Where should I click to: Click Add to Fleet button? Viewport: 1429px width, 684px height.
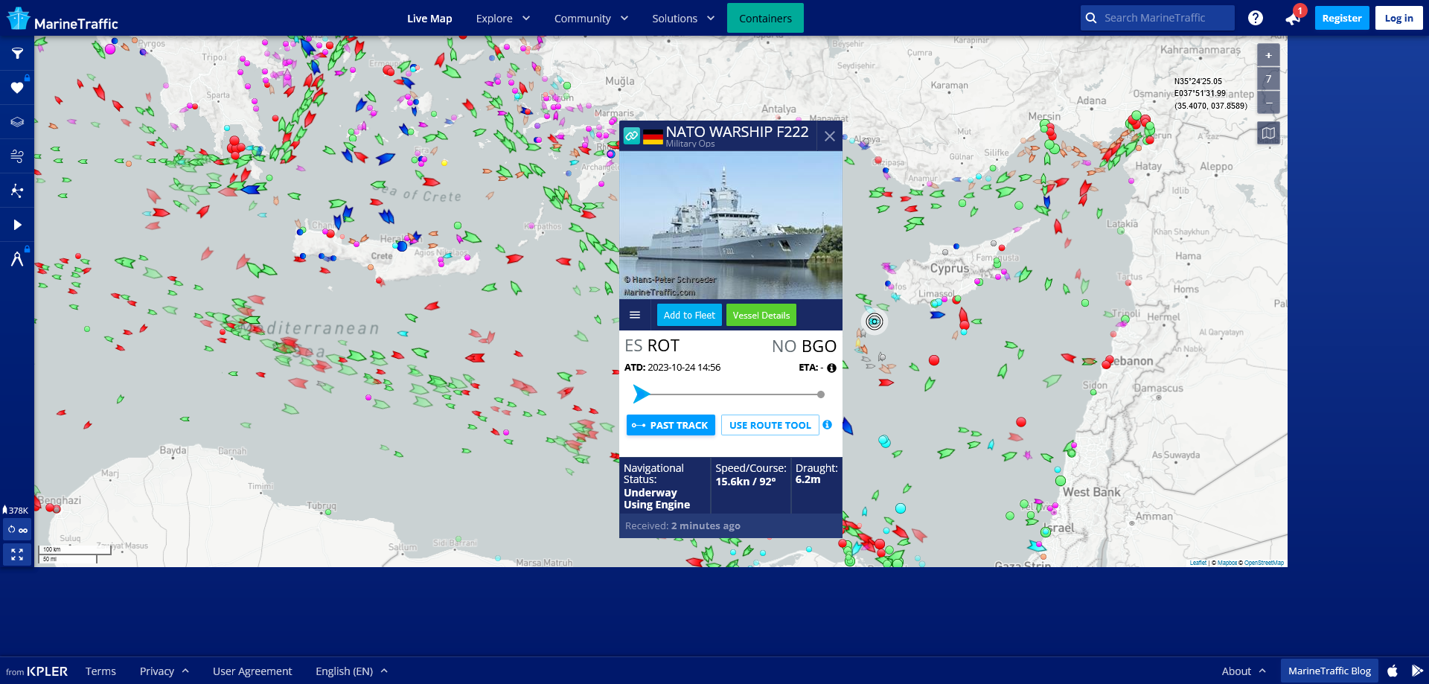point(689,315)
